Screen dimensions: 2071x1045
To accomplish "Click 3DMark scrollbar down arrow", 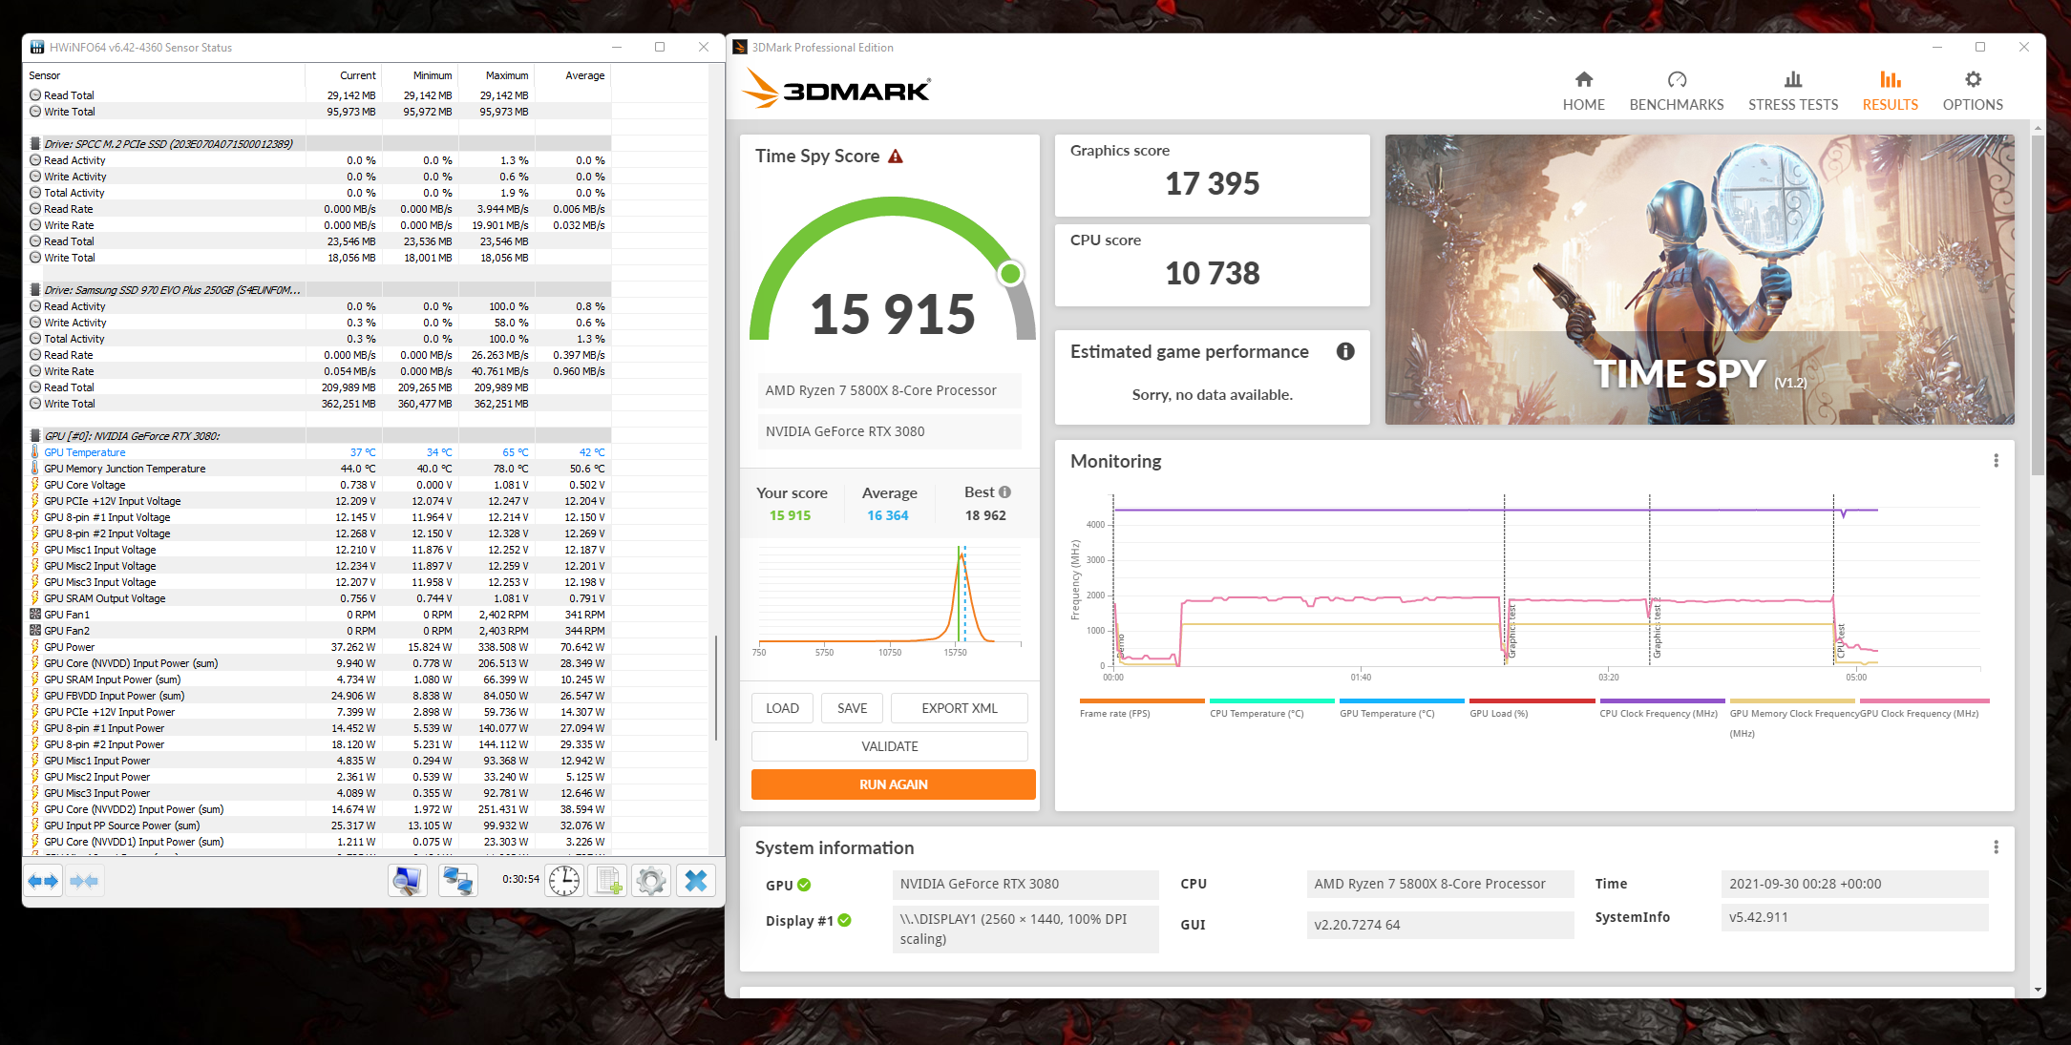I will [2038, 991].
